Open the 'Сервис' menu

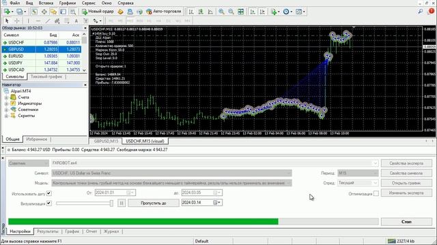(89, 3)
